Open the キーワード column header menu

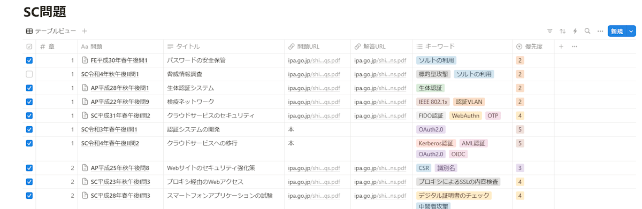click(x=463, y=47)
